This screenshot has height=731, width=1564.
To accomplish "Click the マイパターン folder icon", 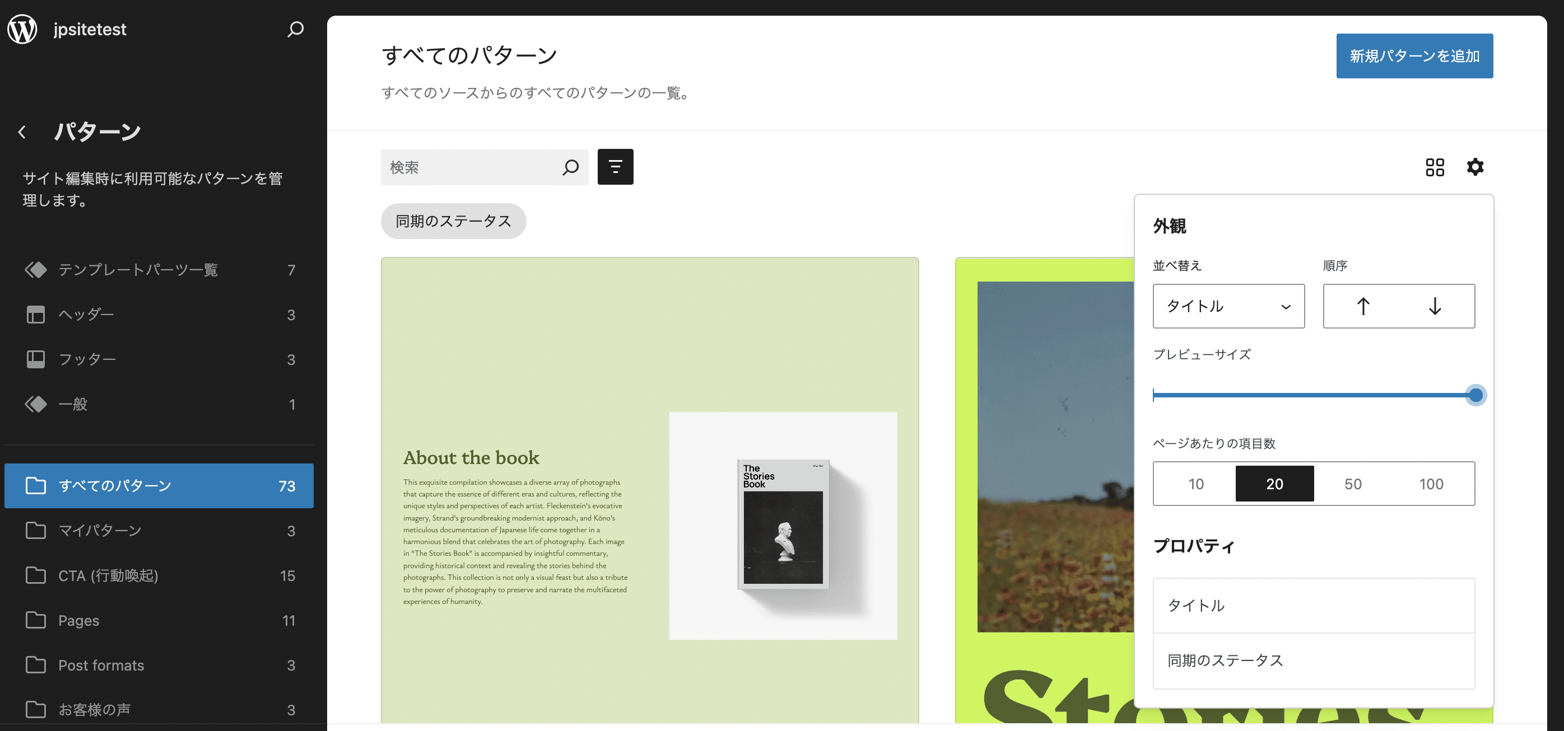I will pyautogui.click(x=36, y=529).
